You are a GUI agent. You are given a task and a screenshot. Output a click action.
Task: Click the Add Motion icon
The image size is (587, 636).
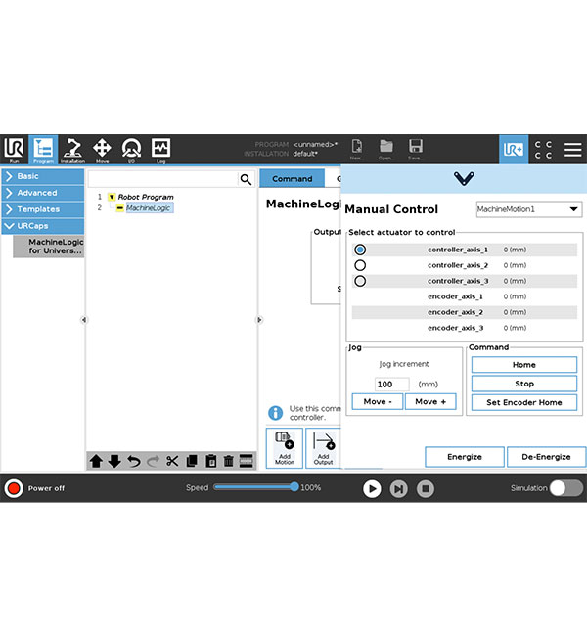pos(285,448)
